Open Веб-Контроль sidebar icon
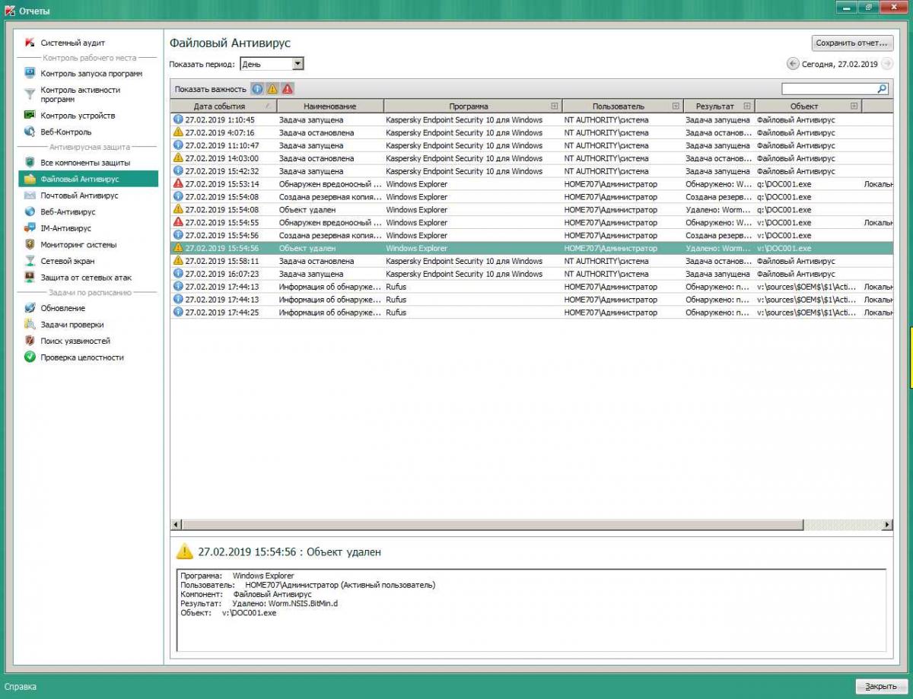Image resolution: width=913 pixels, height=699 pixels. tap(30, 132)
